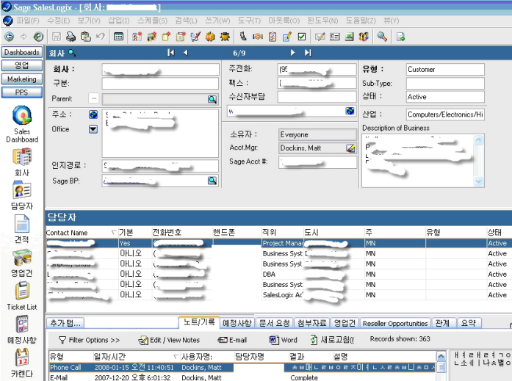Click the phone call toolbar icon
This screenshot has height=381, width=512.
(243, 37)
